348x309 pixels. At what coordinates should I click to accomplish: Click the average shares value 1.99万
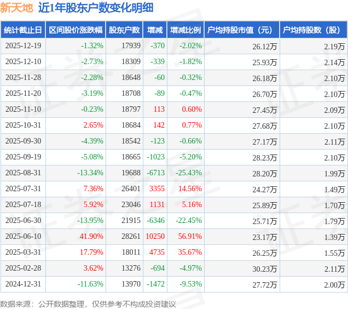[x=334, y=174]
